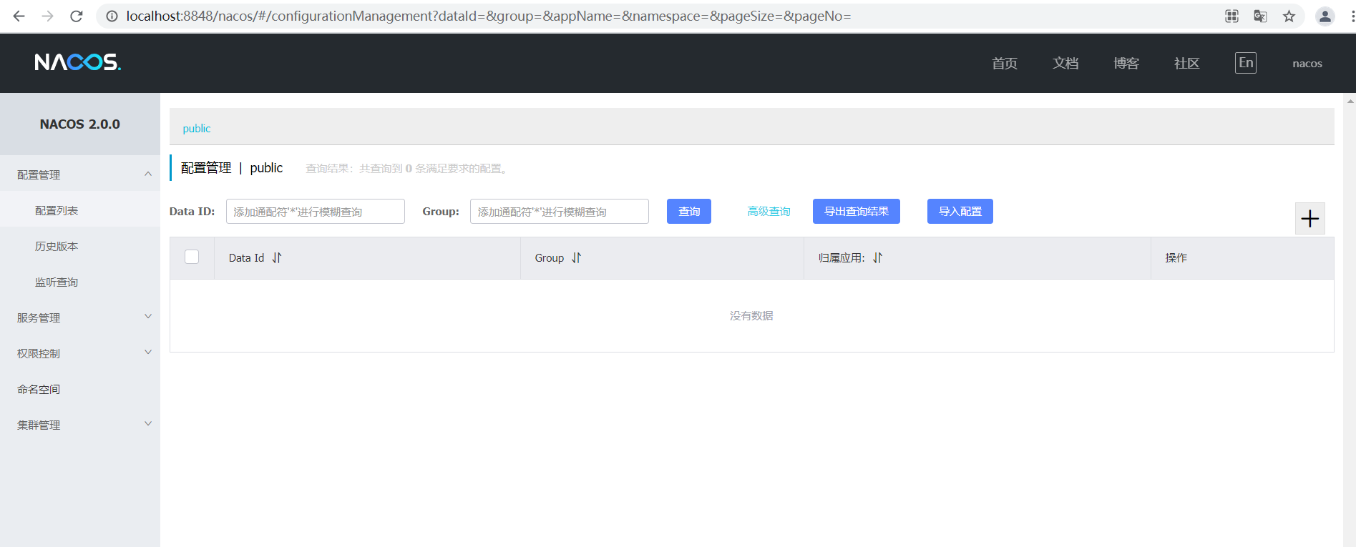
Task: Click the 查询 search button
Action: tap(689, 211)
